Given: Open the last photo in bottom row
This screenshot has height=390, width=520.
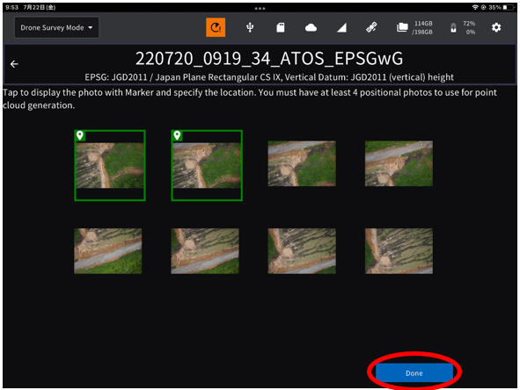Looking at the screenshot, I should tap(399, 251).
